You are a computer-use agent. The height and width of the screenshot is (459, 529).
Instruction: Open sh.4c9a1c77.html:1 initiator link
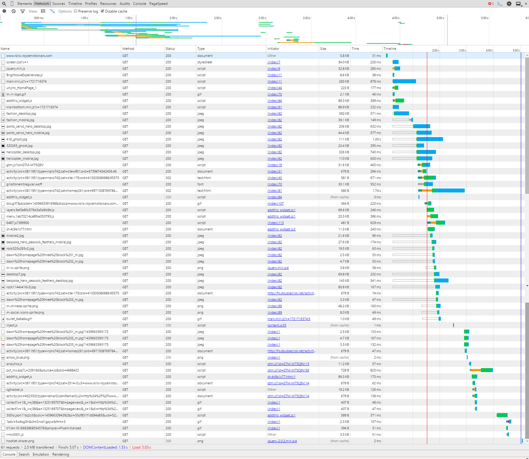point(281,377)
